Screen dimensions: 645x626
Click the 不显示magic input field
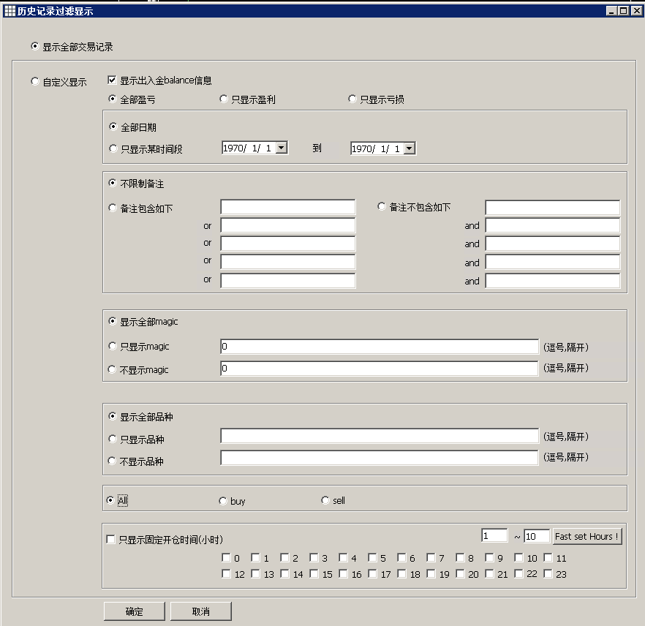coord(379,369)
